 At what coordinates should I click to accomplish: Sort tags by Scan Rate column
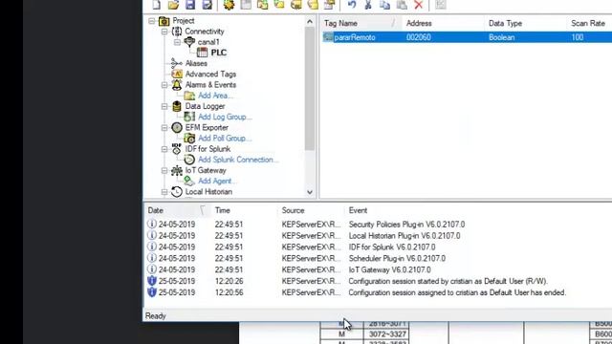coord(589,23)
